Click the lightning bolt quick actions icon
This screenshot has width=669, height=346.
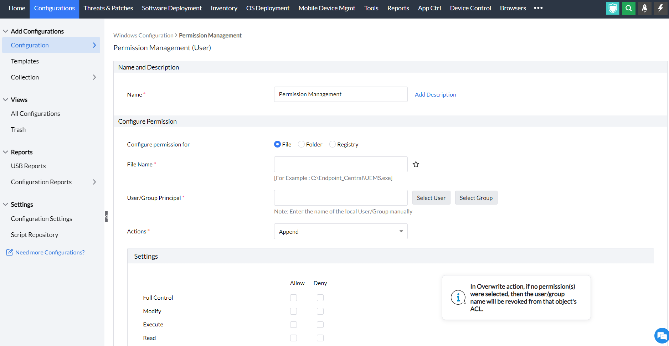[660, 8]
